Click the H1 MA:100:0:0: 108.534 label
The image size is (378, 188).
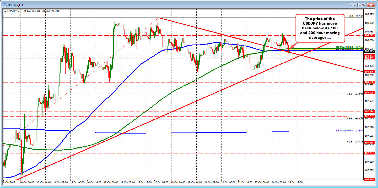350,49
